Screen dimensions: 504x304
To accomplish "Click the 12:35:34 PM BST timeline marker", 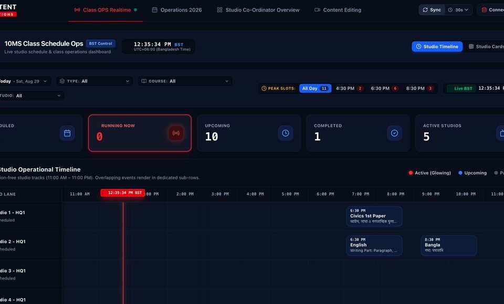I will pos(123,193).
